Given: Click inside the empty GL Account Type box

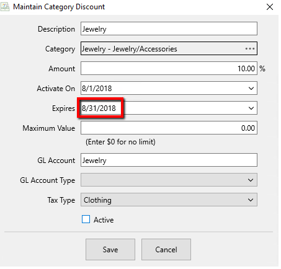Looking at the screenshot, I should (x=169, y=180).
